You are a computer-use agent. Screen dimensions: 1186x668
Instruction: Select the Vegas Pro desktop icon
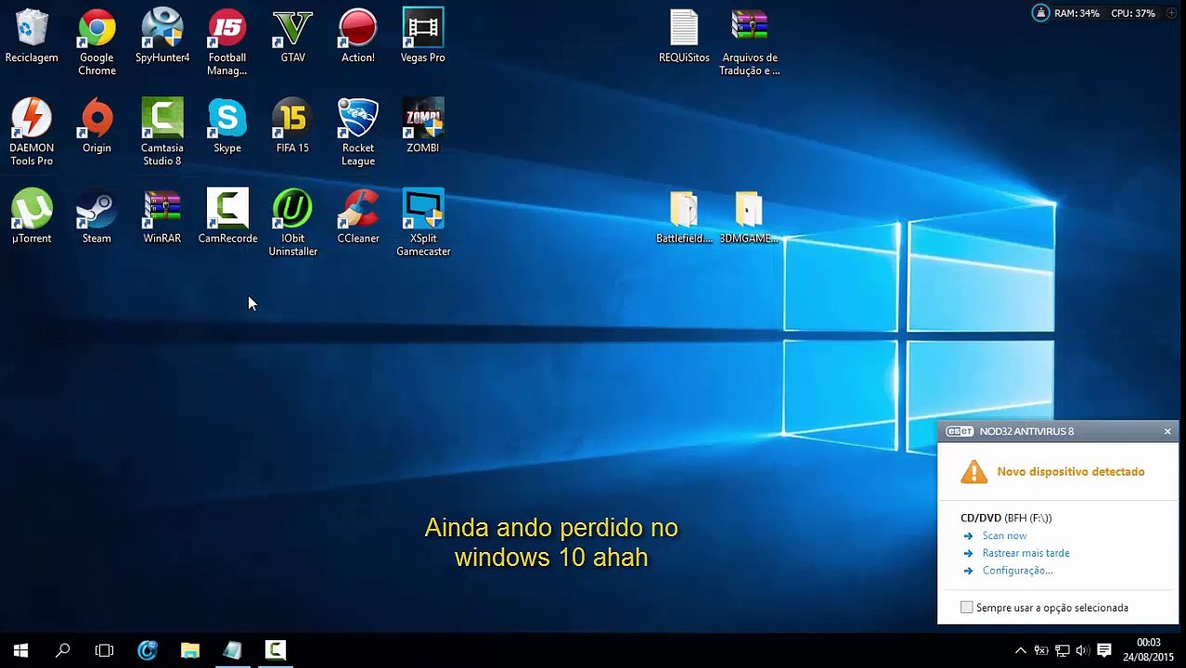(x=423, y=37)
